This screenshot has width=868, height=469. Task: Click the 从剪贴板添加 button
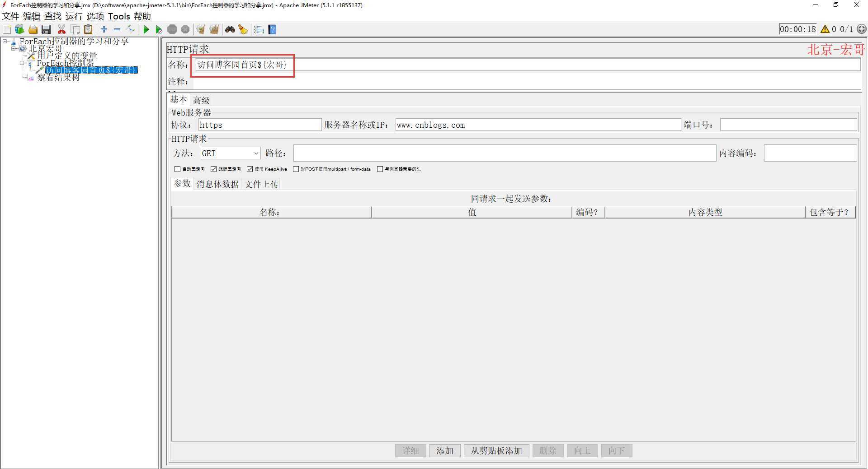pos(496,450)
